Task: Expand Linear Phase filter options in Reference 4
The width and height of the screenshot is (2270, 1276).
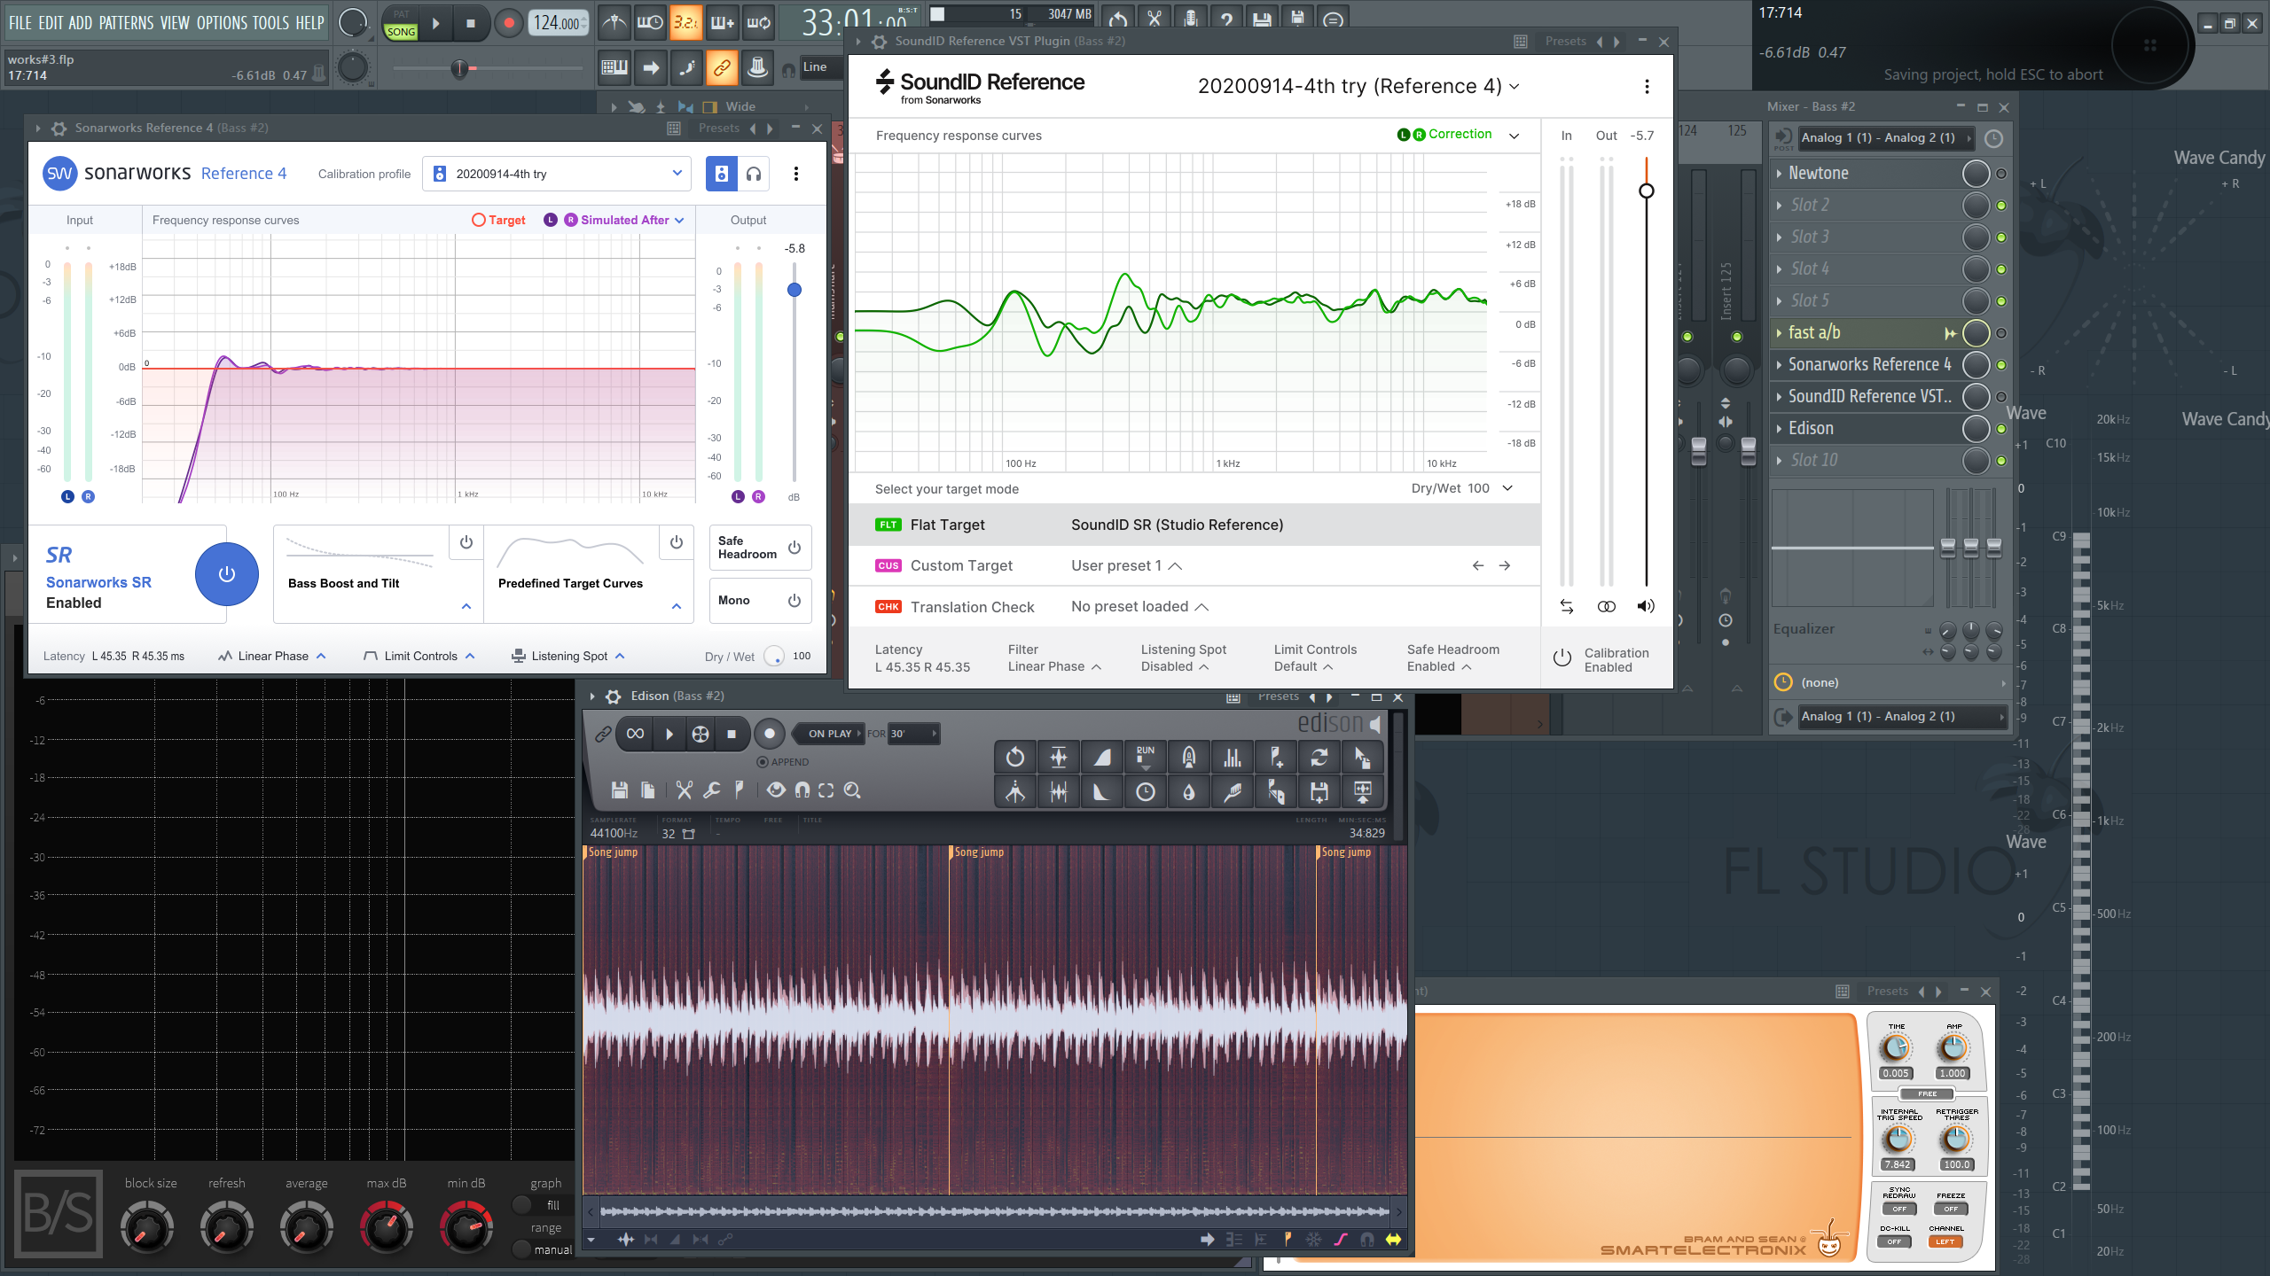Action: (273, 656)
